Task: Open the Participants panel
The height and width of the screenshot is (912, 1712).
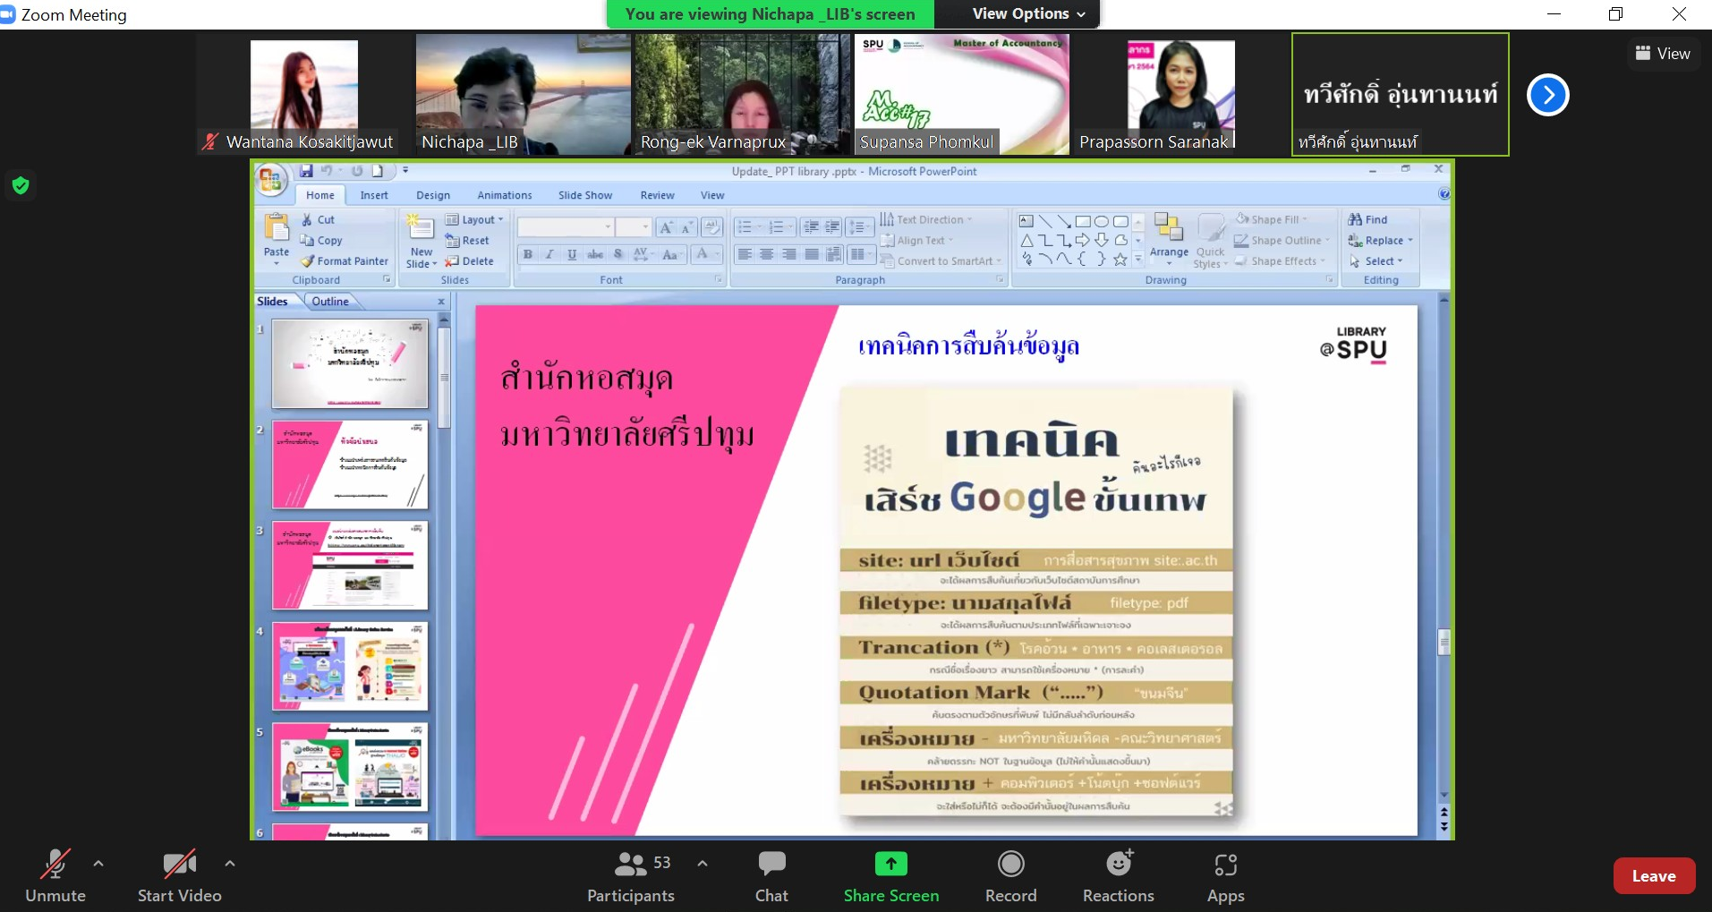Action: (631, 876)
